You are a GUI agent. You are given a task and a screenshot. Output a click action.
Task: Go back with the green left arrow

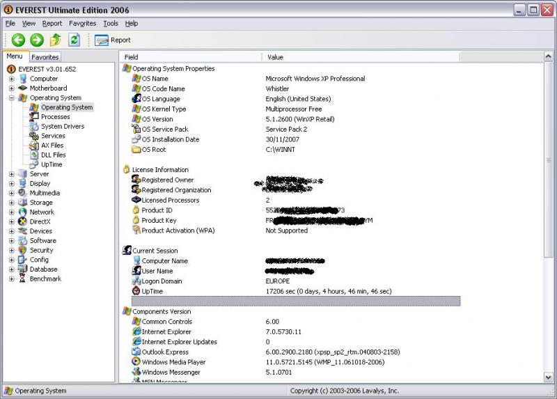18,40
